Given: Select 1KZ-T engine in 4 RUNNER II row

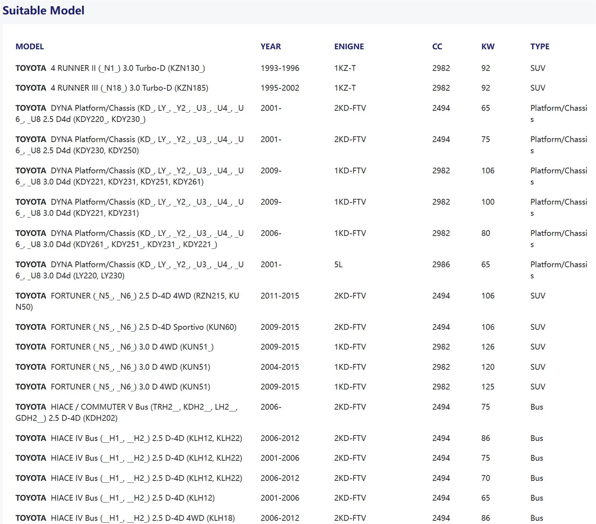Looking at the screenshot, I should [x=345, y=68].
